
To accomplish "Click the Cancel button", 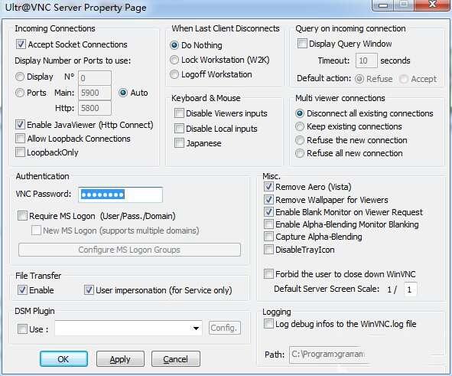I will coord(176,359).
